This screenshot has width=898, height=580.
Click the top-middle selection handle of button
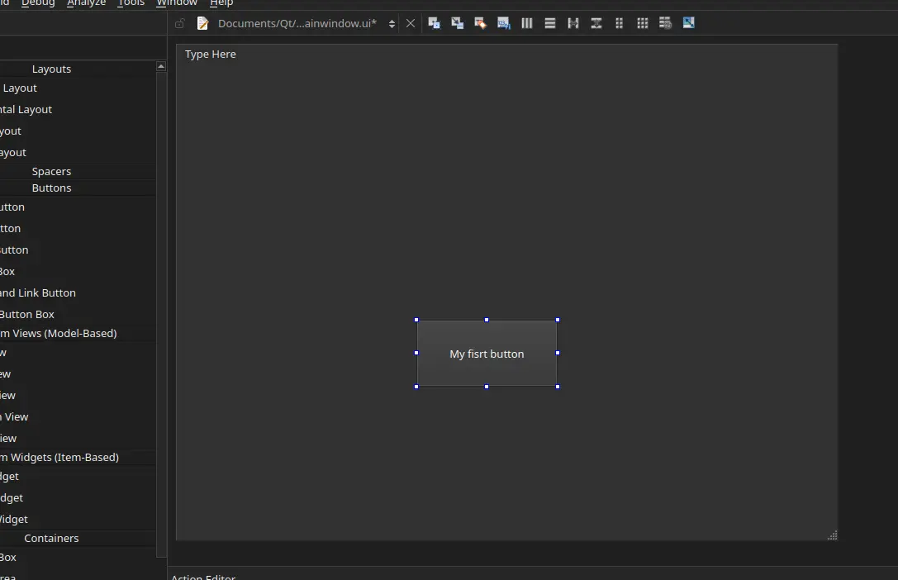coord(487,320)
